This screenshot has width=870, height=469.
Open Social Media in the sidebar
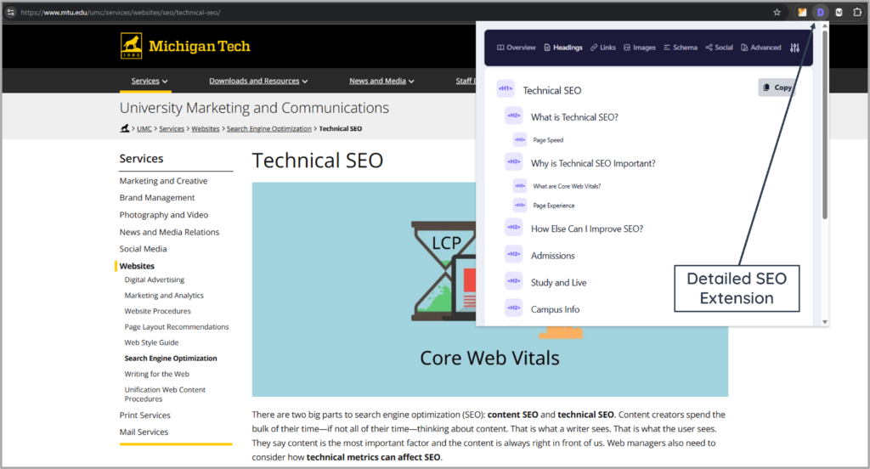[x=143, y=249]
